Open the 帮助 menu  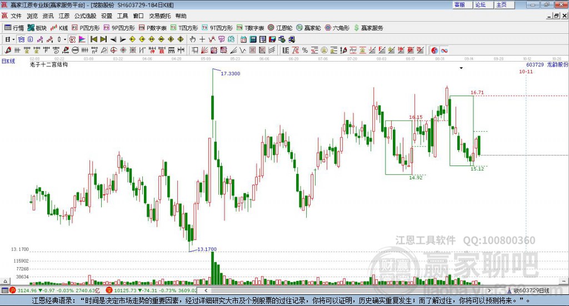pos(181,16)
